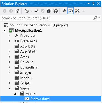The width and height of the screenshot is (102, 103).
Task: Open the search options magnifier dropdown
Action: [97, 18]
